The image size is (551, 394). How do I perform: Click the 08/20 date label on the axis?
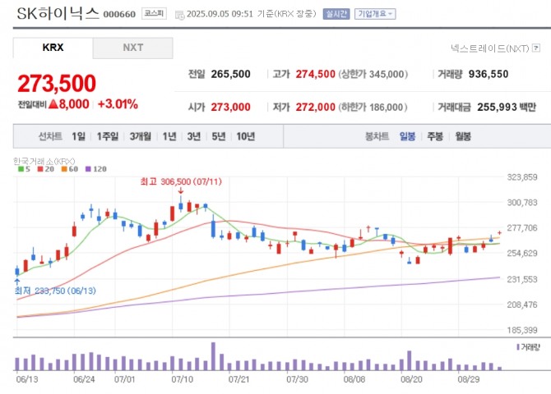411,379
